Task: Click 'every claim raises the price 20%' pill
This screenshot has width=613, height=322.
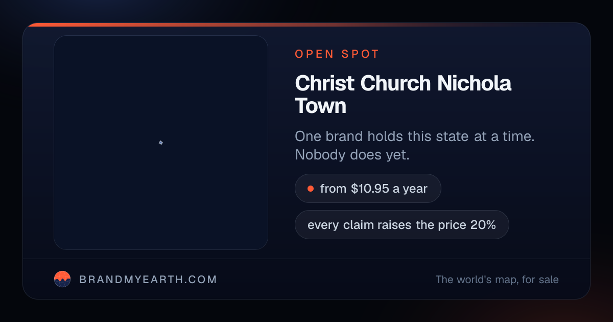Action: pyautogui.click(x=402, y=224)
